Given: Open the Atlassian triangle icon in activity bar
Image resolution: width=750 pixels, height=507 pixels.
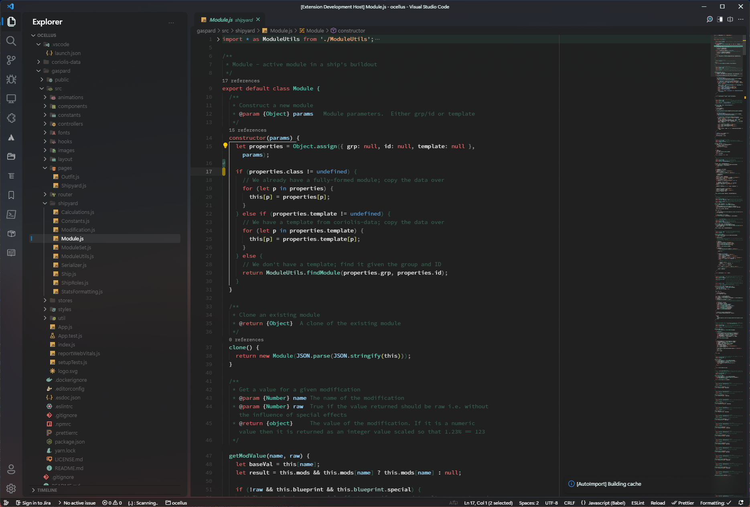Looking at the screenshot, I should pos(11,137).
